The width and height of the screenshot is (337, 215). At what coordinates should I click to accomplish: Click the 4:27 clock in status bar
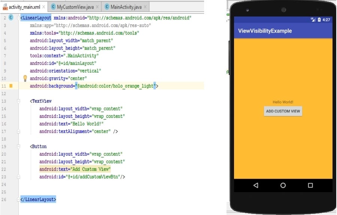click(326, 20)
